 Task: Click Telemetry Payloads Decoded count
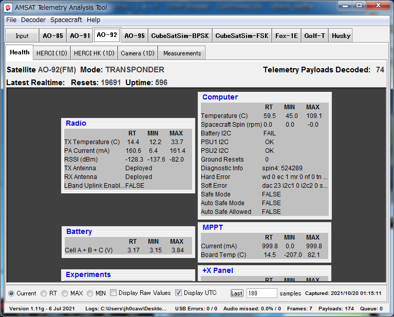click(x=380, y=70)
